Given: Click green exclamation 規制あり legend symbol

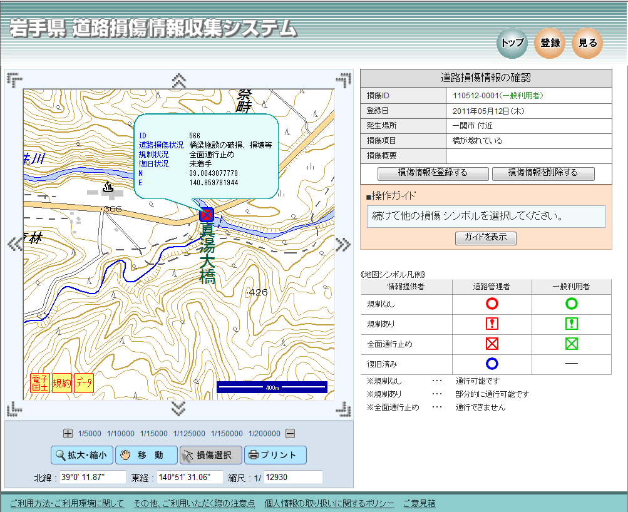Looking at the screenshot, I should (x=572, y=324).
